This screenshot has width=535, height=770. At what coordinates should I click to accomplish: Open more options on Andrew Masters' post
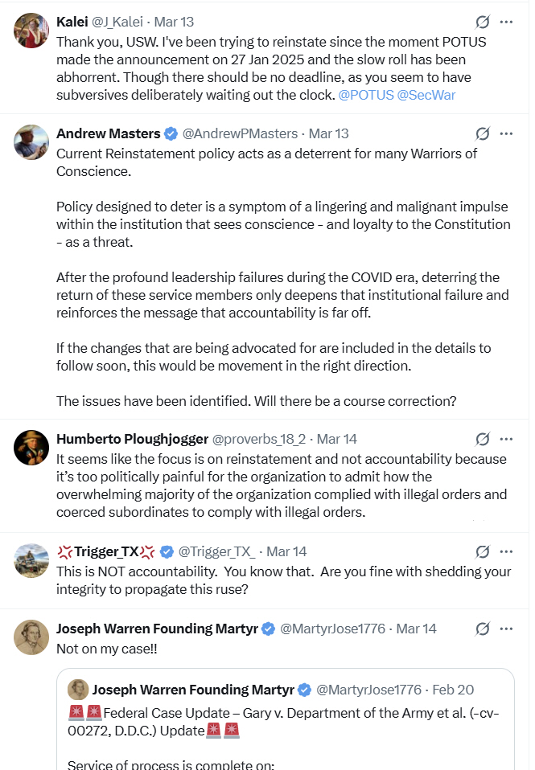point(506,133)
